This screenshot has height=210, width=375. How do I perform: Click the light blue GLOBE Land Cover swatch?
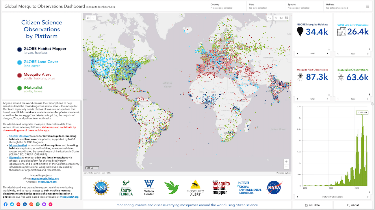click(20, 62)
